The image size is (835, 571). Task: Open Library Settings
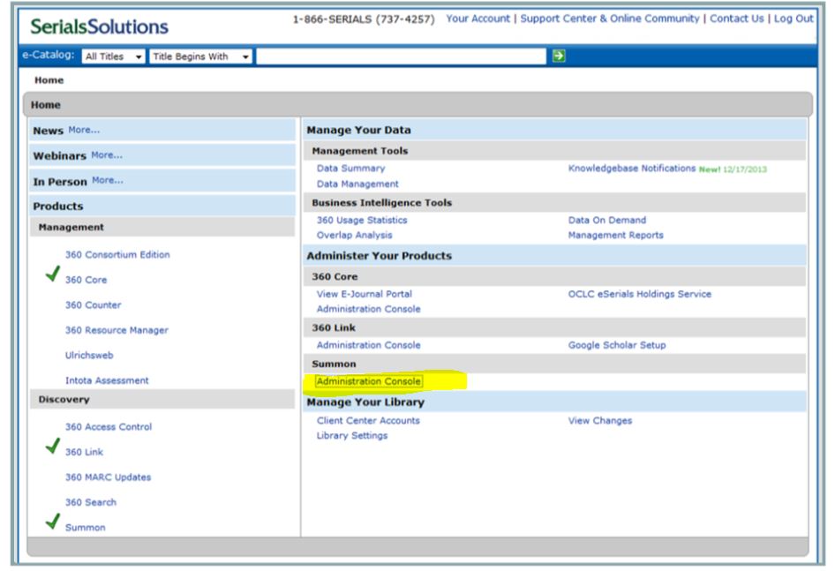(352, 435)
